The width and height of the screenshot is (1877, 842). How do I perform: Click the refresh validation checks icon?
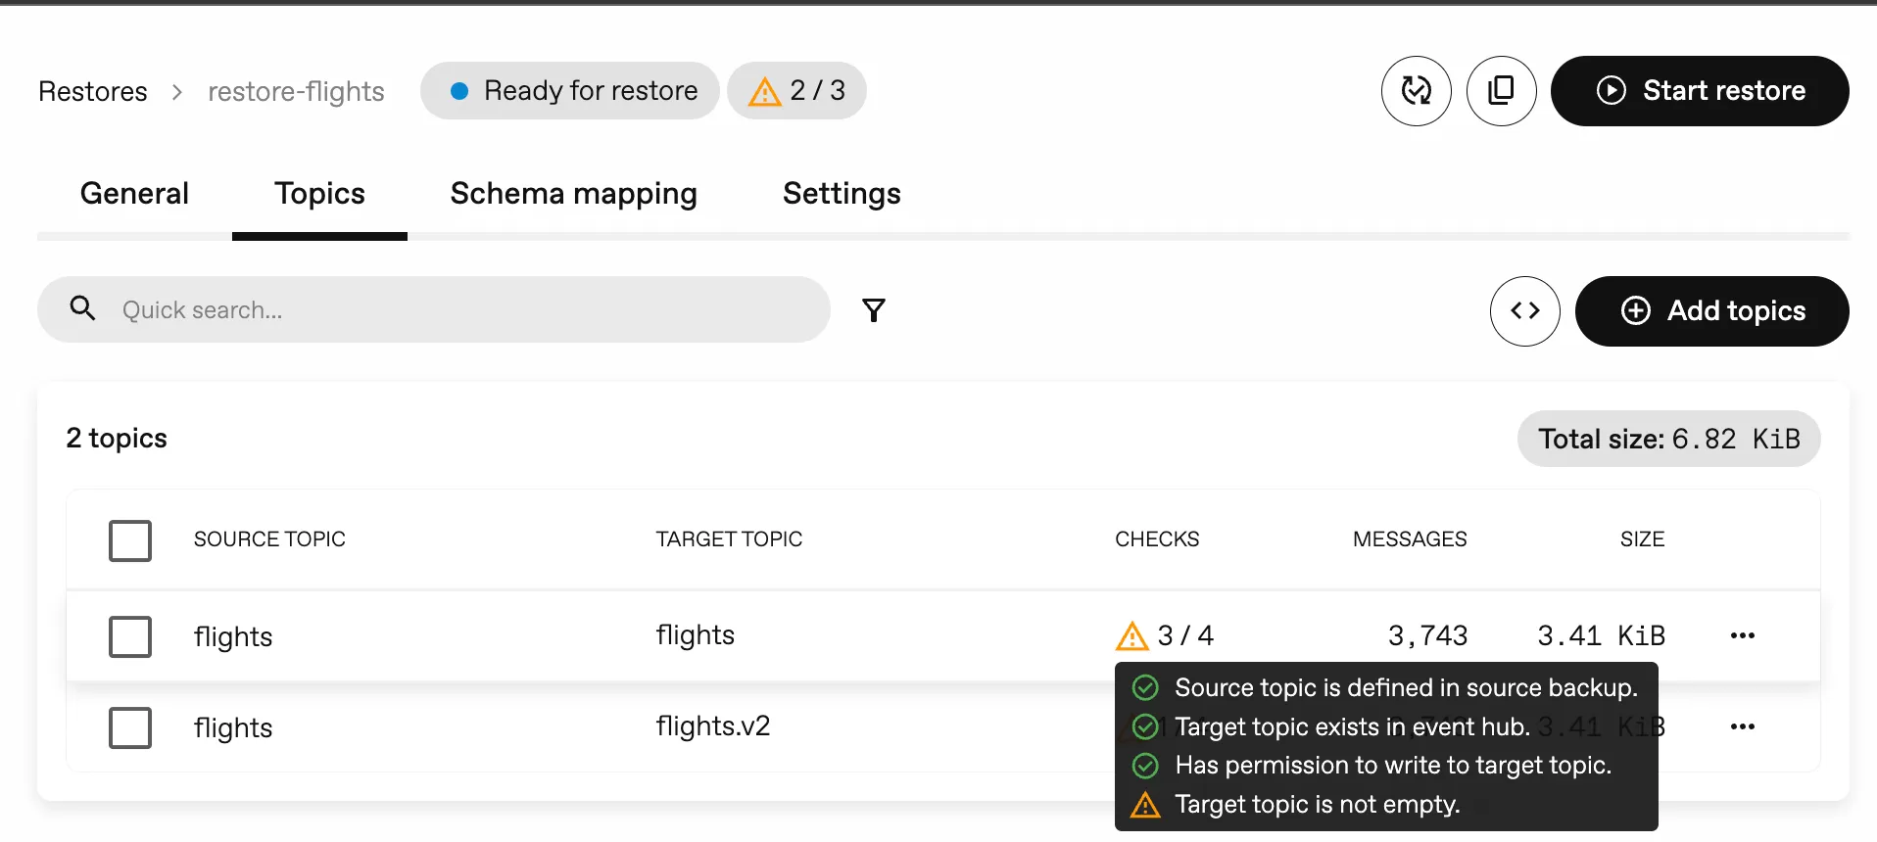point(1416,91)
